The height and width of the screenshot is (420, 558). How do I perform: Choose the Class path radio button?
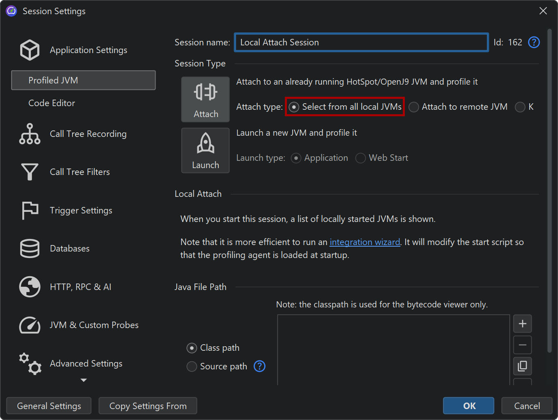tap(192, 348)
